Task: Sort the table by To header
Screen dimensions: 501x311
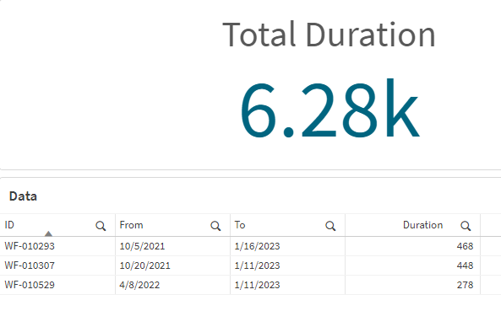Action: click(x=240, y=225)
